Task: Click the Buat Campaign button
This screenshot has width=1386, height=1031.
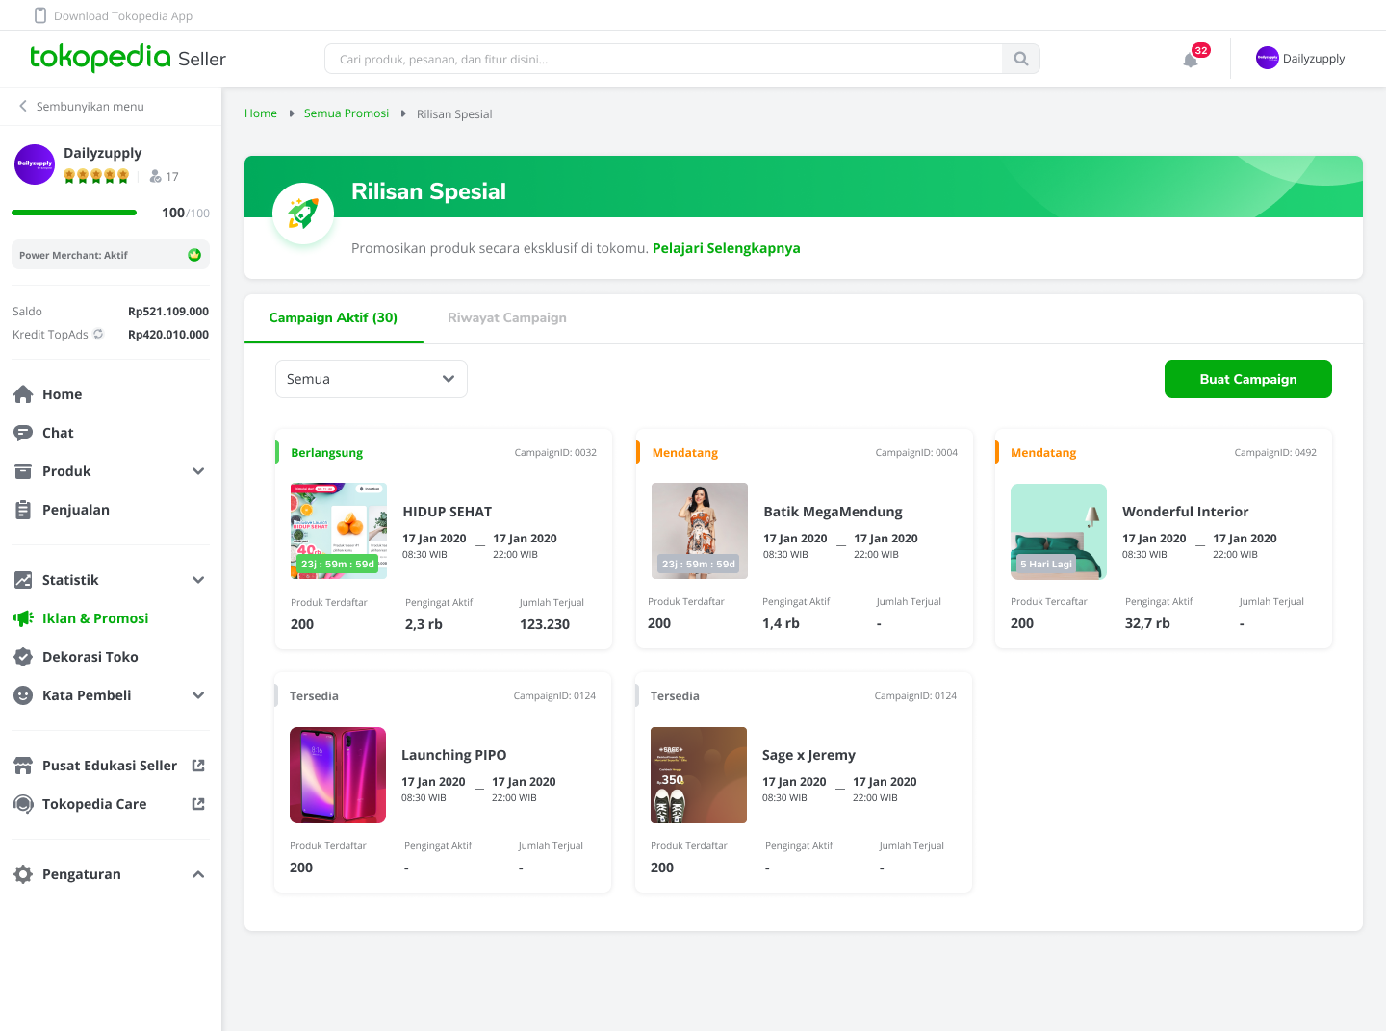Action: coord(1248,379)
